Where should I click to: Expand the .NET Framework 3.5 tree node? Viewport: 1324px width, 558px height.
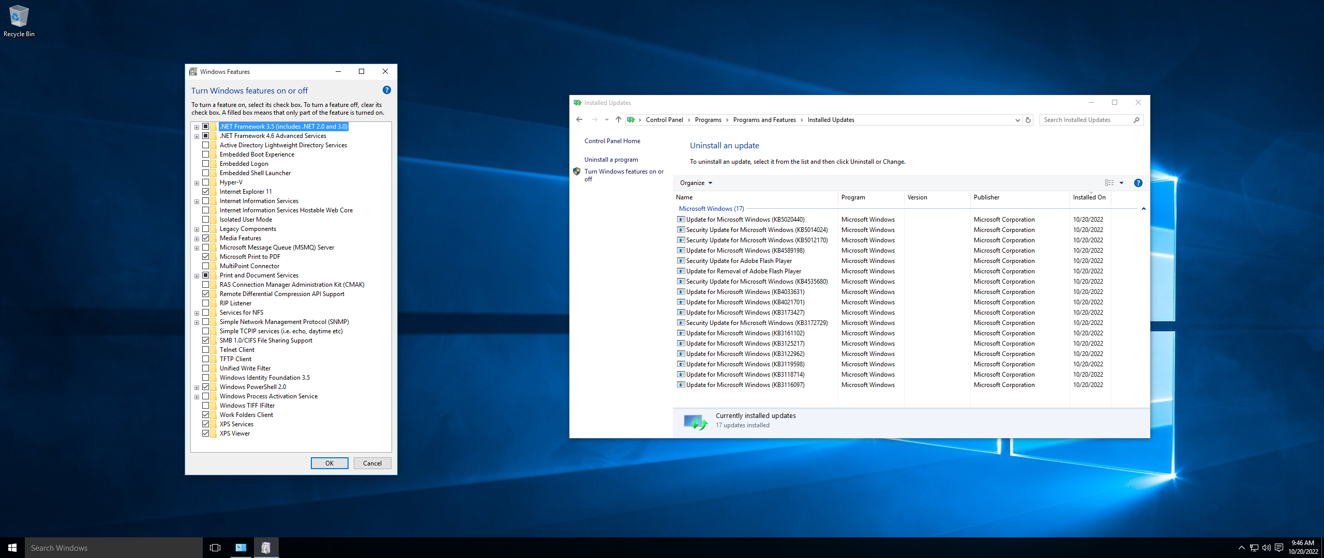point(197,127)
